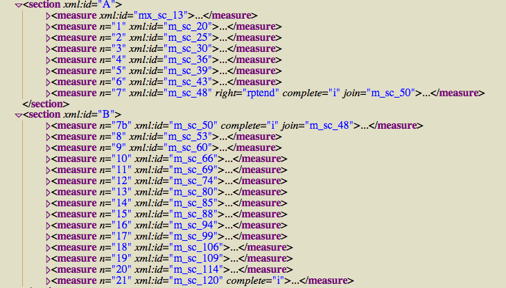Expand measure n="14" node
Image resolution: width=506 pixels, height=288 pixels.
pos(48,204)
